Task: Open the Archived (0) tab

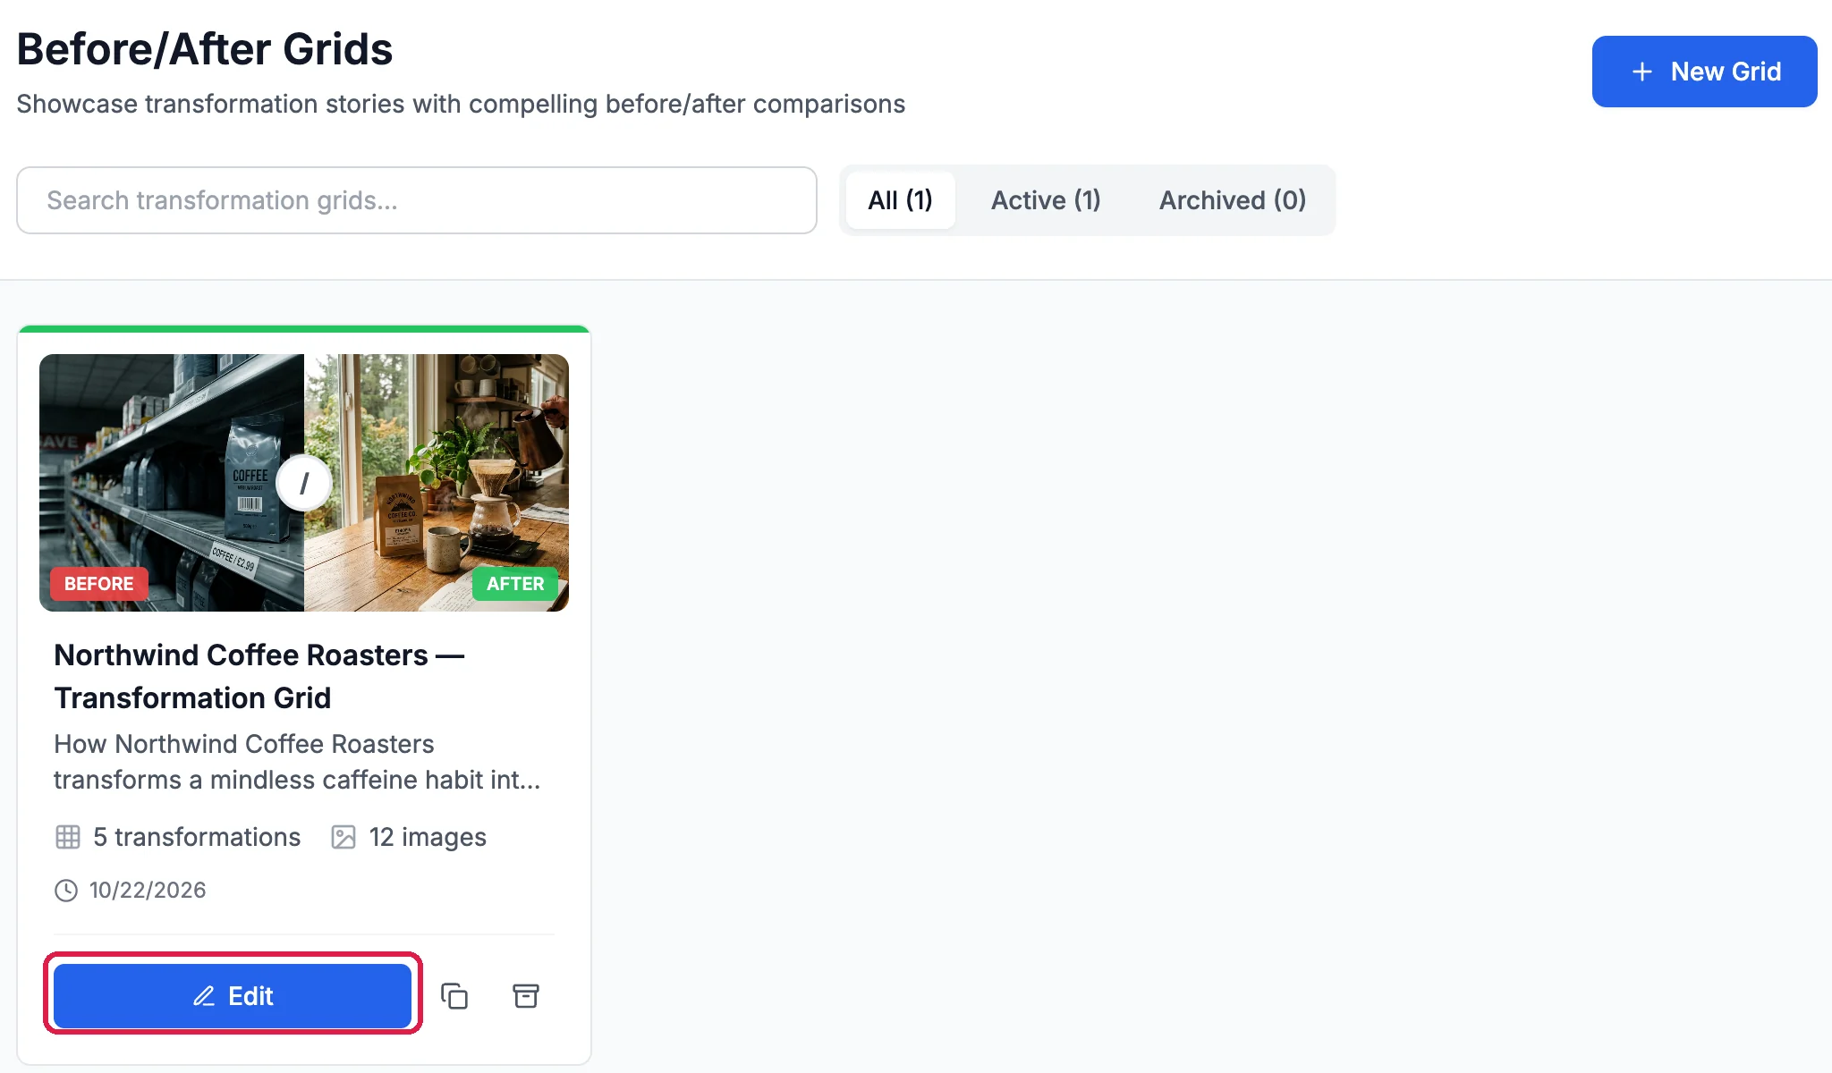Action: click(x=1233, y=200)
